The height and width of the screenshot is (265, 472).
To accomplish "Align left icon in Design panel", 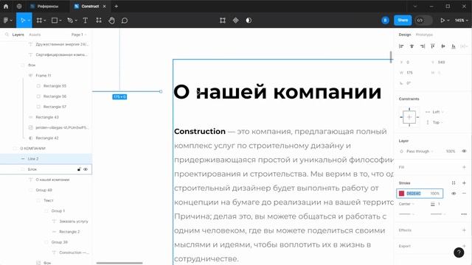I will [x=401, y=46].
